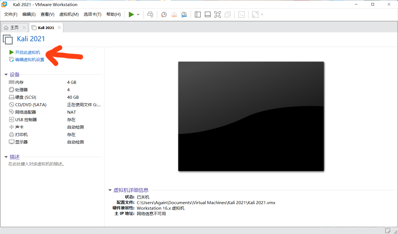Collapse the 虚拟机详细信息 section
This screenshot has width=398, height=234.
(110, 190)
